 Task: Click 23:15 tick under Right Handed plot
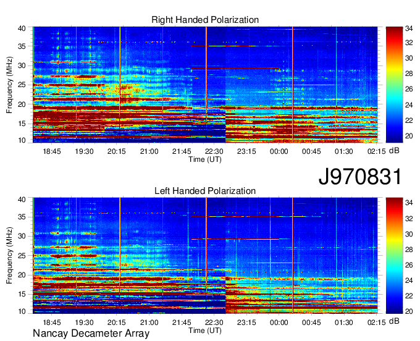pos(246,151)
